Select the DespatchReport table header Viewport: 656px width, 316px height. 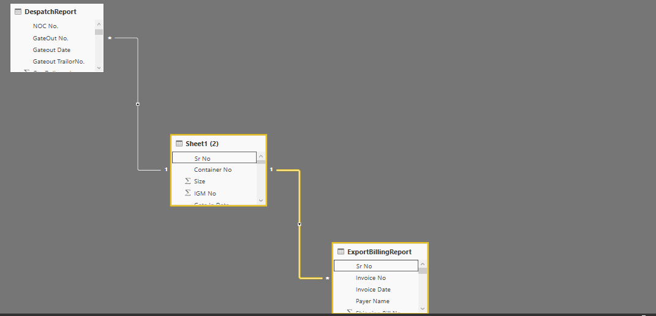(57, 12)
